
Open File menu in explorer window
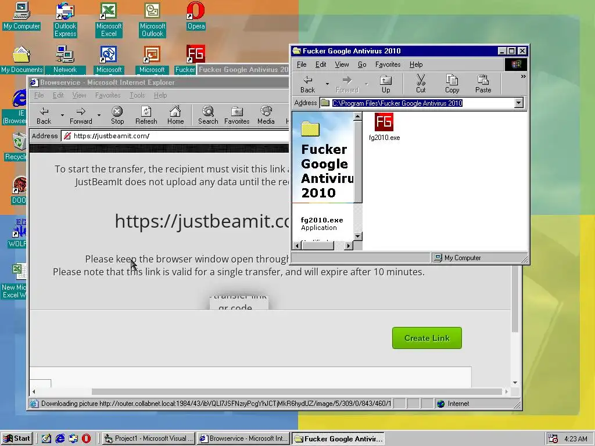tap(302, 64)
